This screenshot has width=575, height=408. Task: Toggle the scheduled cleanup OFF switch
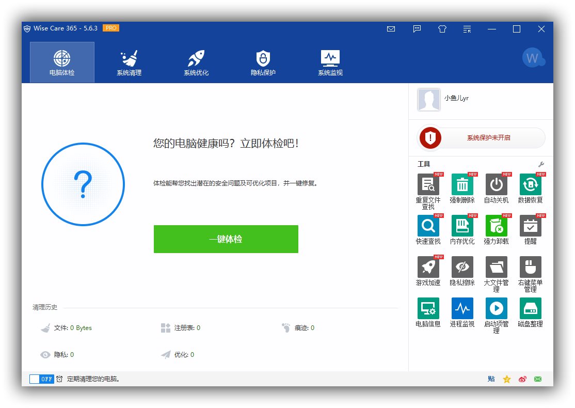41,379
